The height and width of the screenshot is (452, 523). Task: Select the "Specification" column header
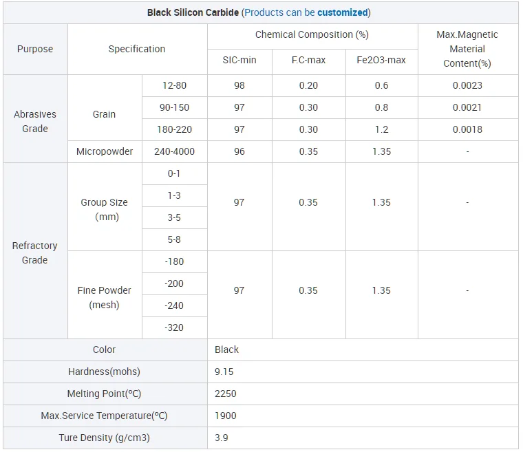coord(137,49)
